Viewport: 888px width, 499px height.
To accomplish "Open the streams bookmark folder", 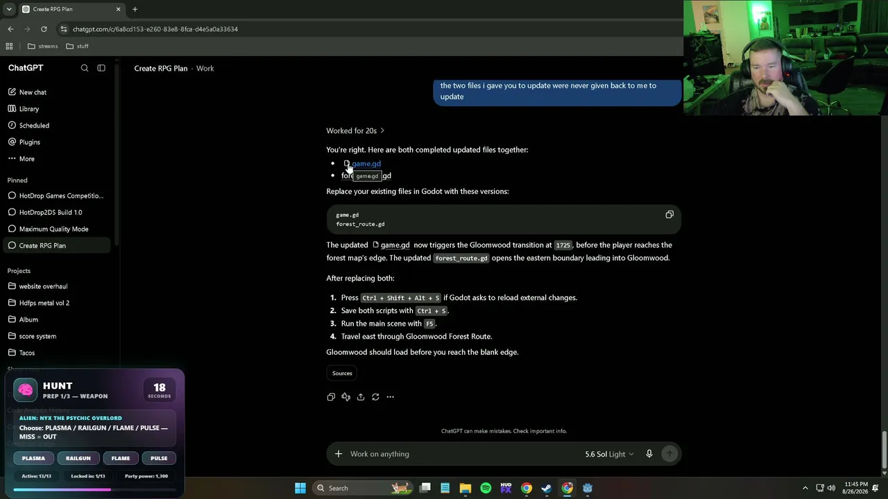I will [43, 46].
